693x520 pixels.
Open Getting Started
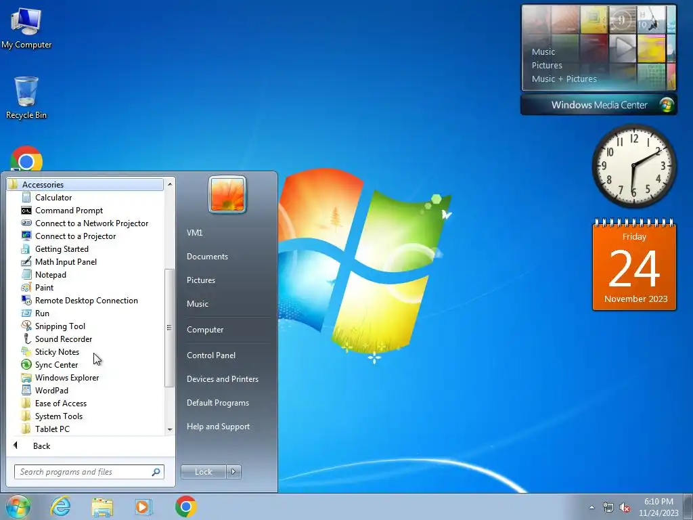[x=62, y=249]
